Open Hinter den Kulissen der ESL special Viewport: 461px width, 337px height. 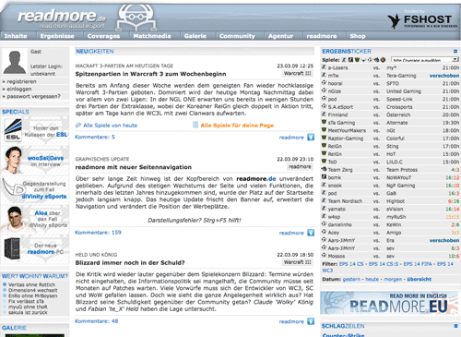[x=35, y=131]
